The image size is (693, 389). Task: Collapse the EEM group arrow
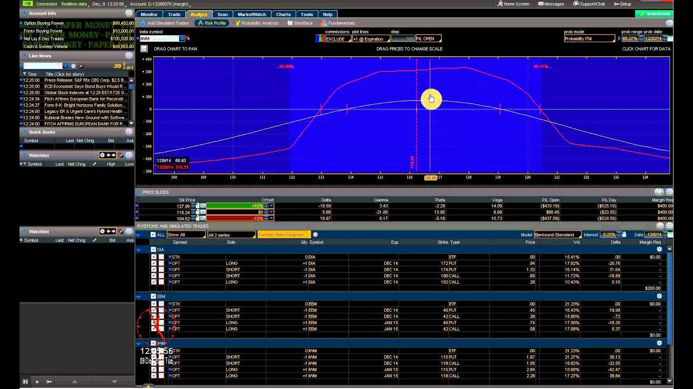(x=139, y=296)
